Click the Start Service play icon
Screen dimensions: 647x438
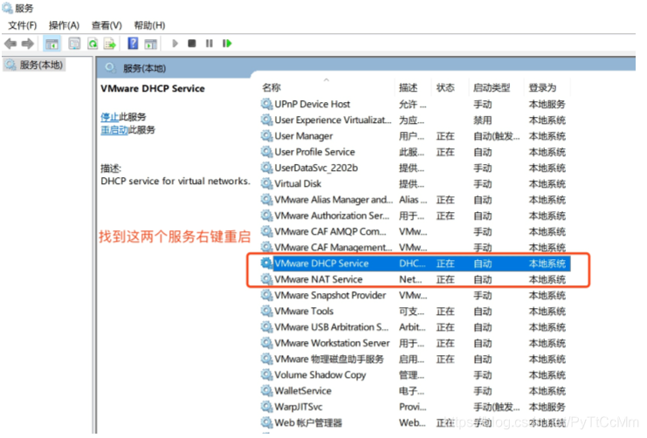click(175, 44)
